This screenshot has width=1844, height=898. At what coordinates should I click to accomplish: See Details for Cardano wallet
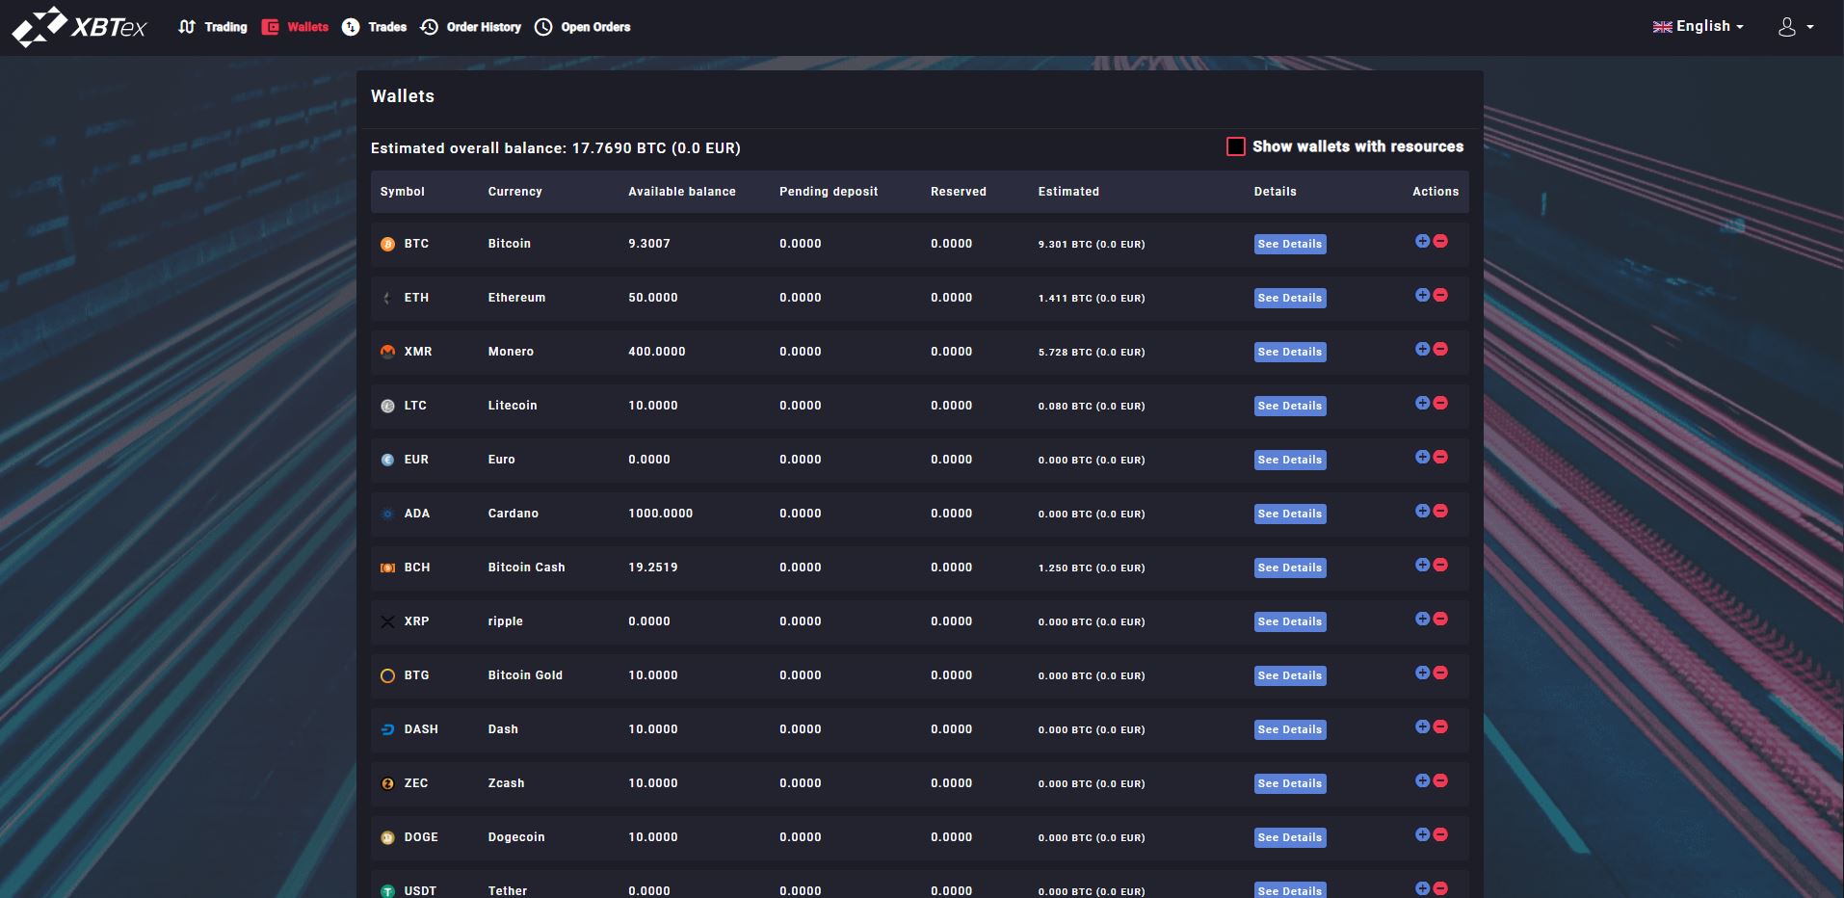tap(1290, 515)
